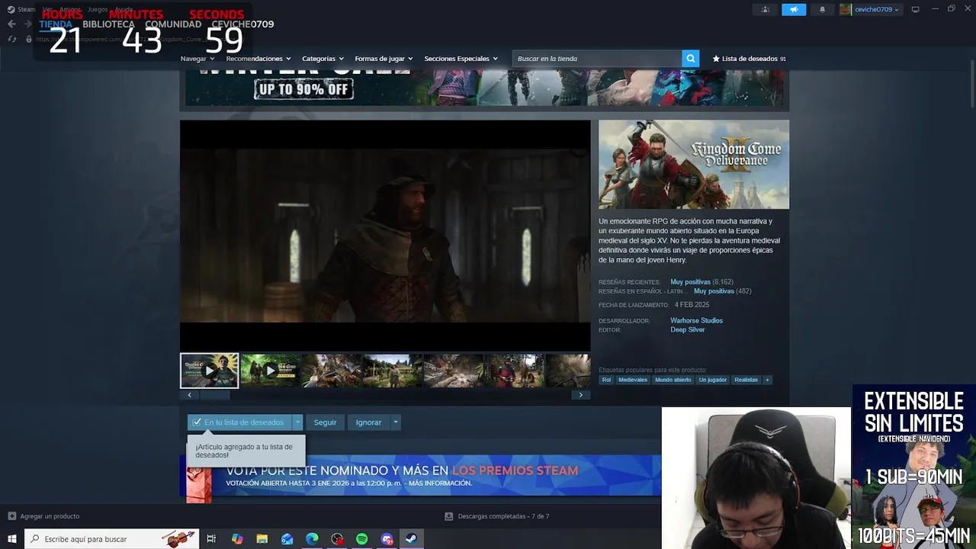Click the Buscar en la tienda search field

click(x=597, y=59)
